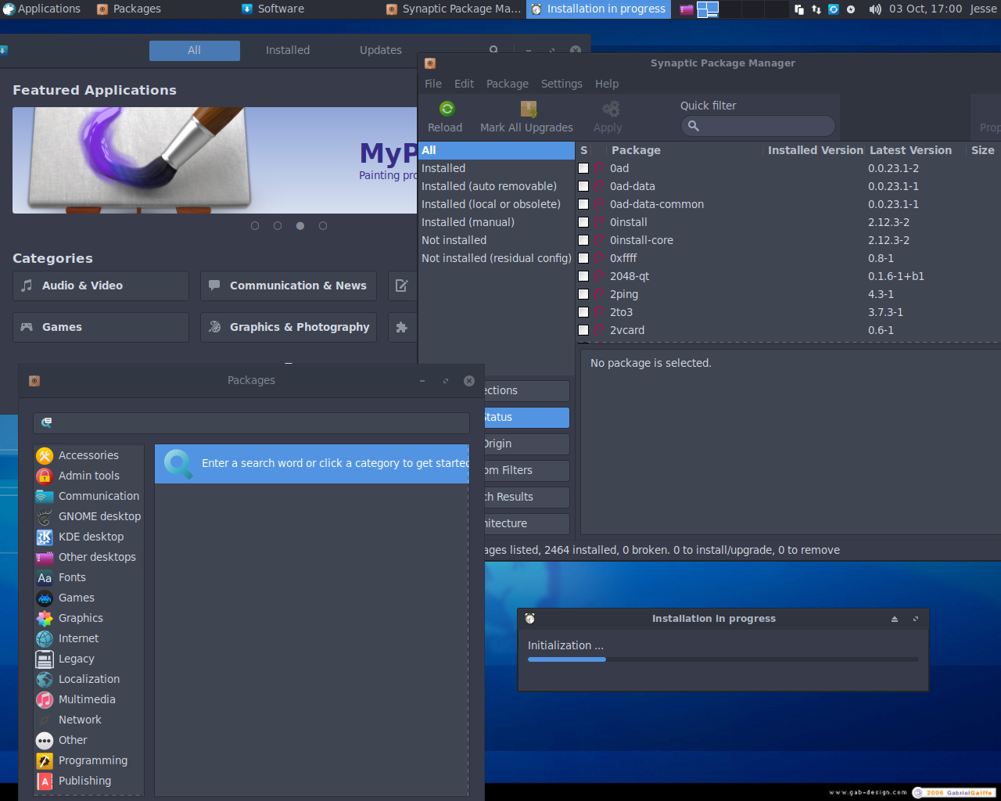
Task: Sort by the Latest Version column header
Action: click(x=910, y=150)
